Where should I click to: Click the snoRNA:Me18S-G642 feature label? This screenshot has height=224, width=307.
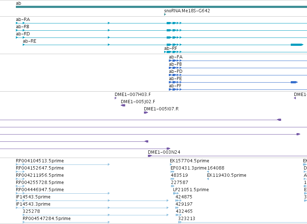click(x=187, y=11)
